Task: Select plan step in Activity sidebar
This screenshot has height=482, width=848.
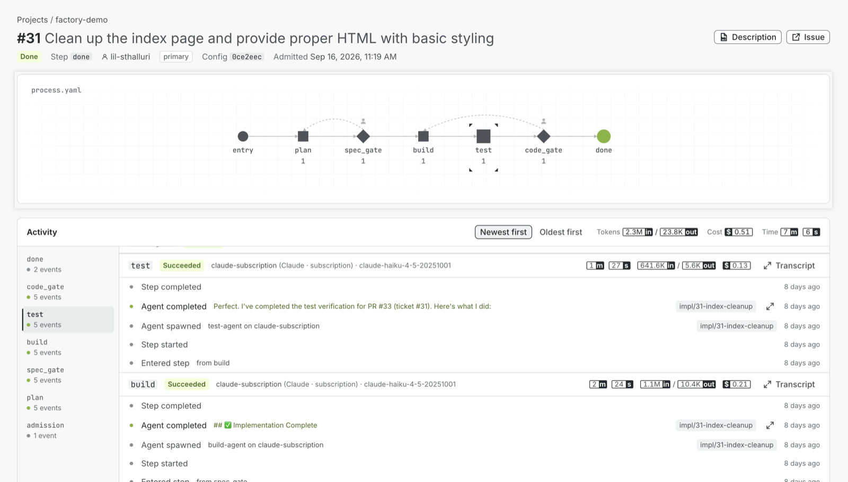Action: point(68,403)
